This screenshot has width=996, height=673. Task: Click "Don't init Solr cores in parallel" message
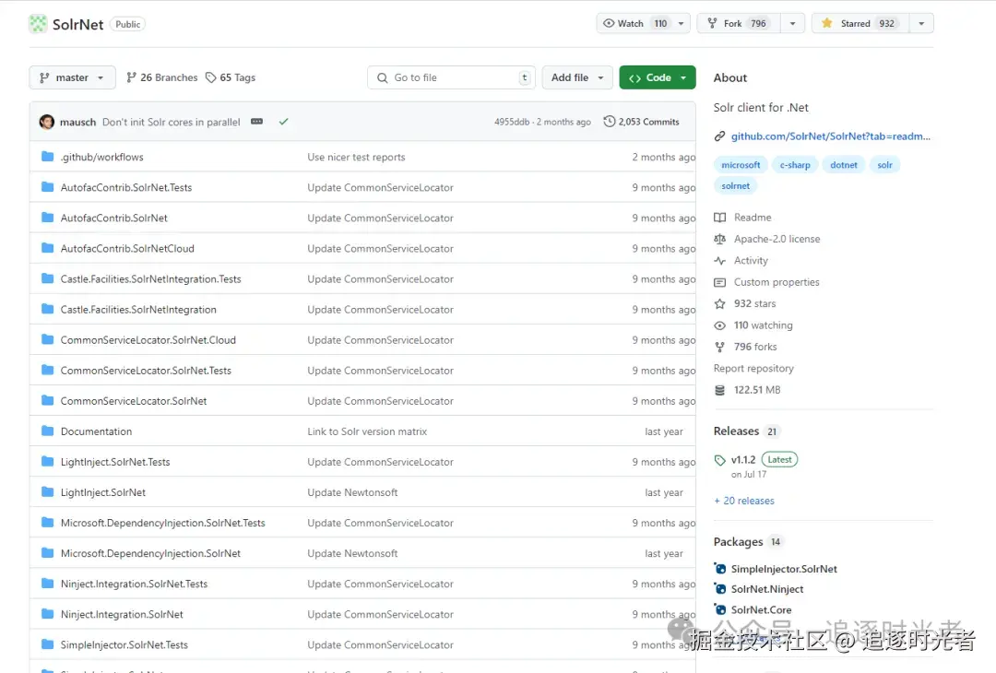click(171, 122)
